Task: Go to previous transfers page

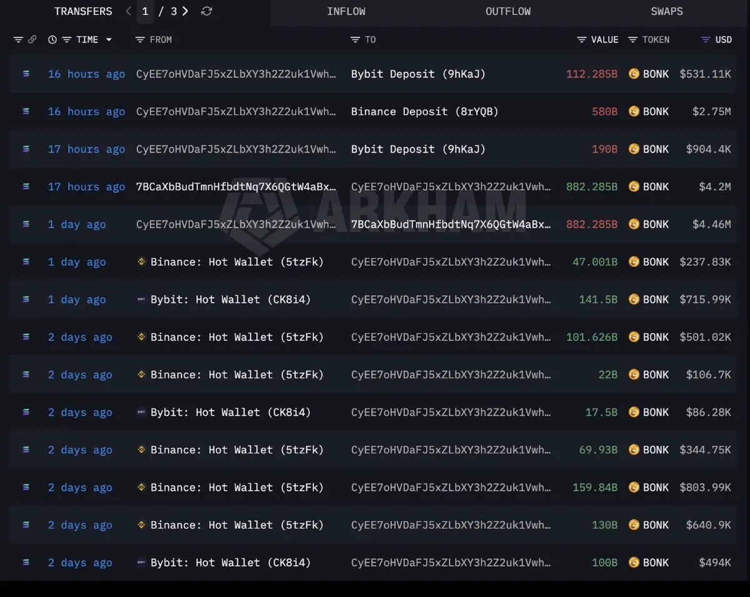Action: (x=129, y=11)
